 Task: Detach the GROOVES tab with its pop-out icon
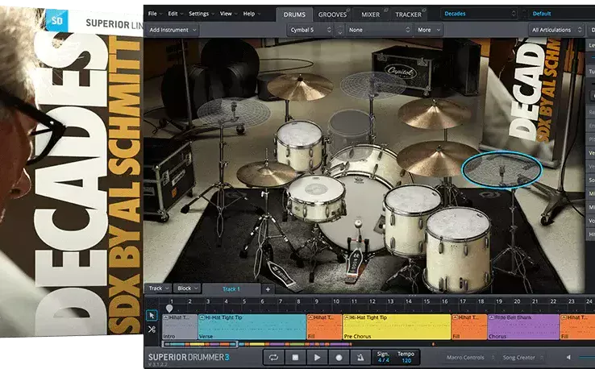(348, 10)
